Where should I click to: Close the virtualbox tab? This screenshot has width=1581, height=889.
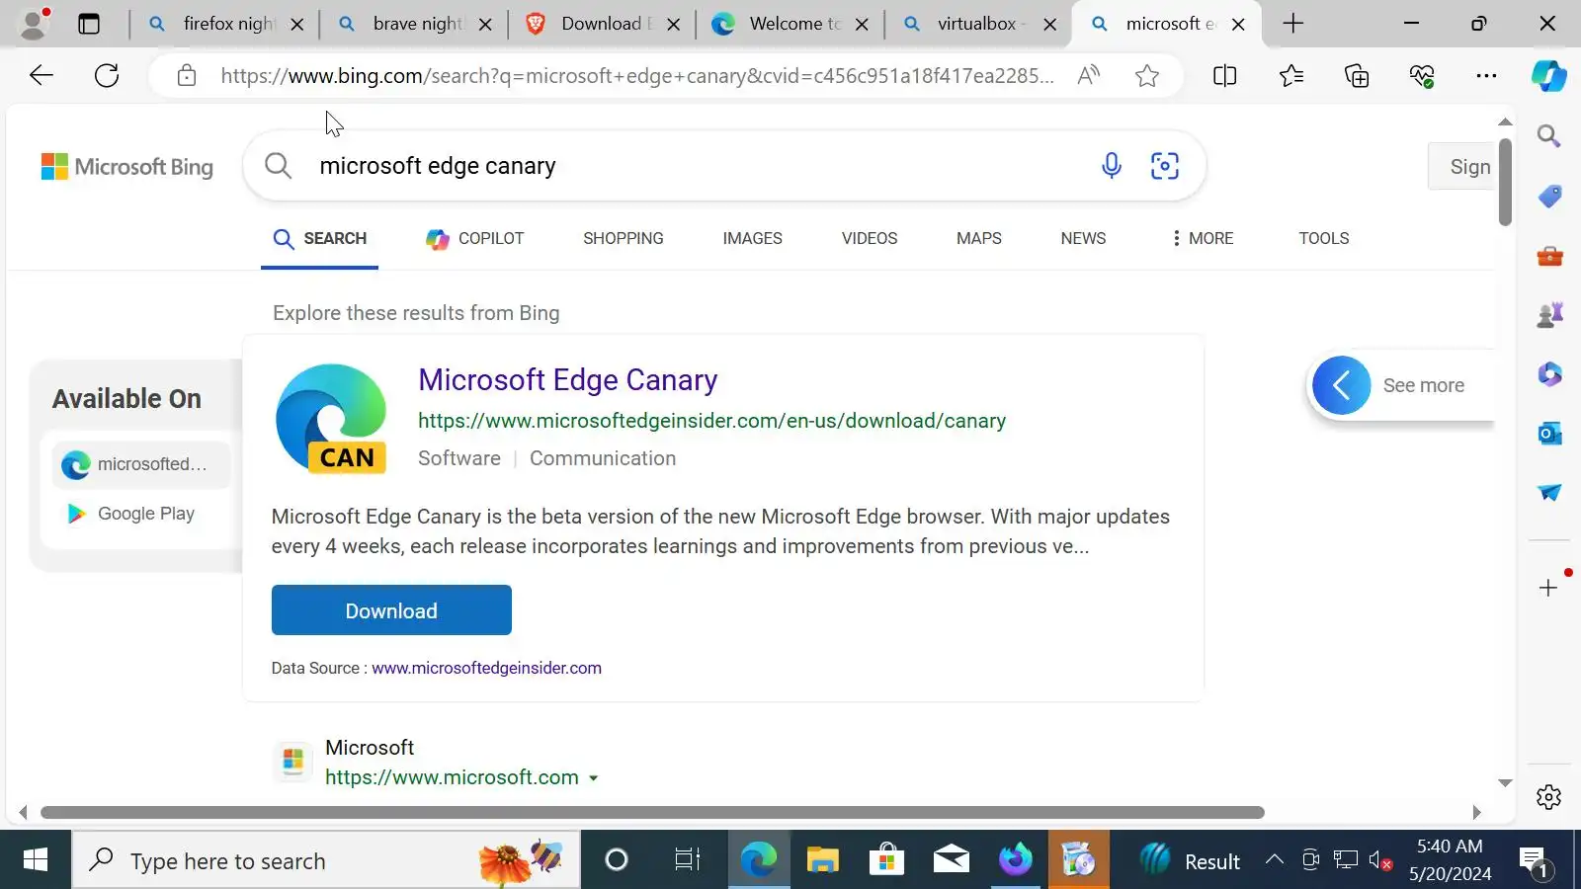point(1050,25)
